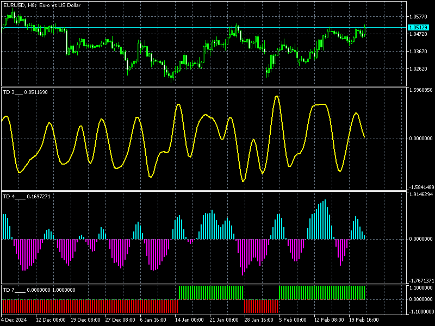Select the cyan current price label 1.05129
Viewport: 435px width, 326px height.
[418, 28]
